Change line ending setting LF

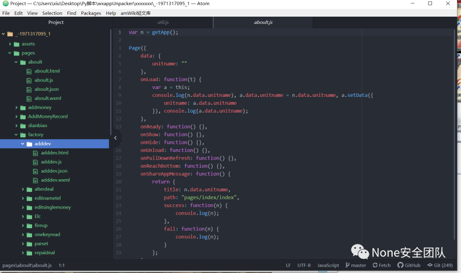click(x=288, y=265)
